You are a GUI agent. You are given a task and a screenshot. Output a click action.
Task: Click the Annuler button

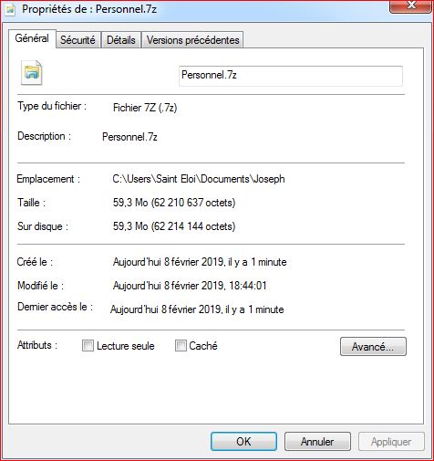click(317, 442)
